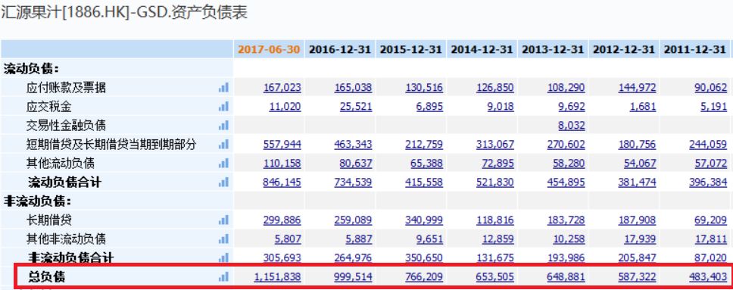
Task: Click 流动负债合计 value 396,384
Action: point(708,182)
